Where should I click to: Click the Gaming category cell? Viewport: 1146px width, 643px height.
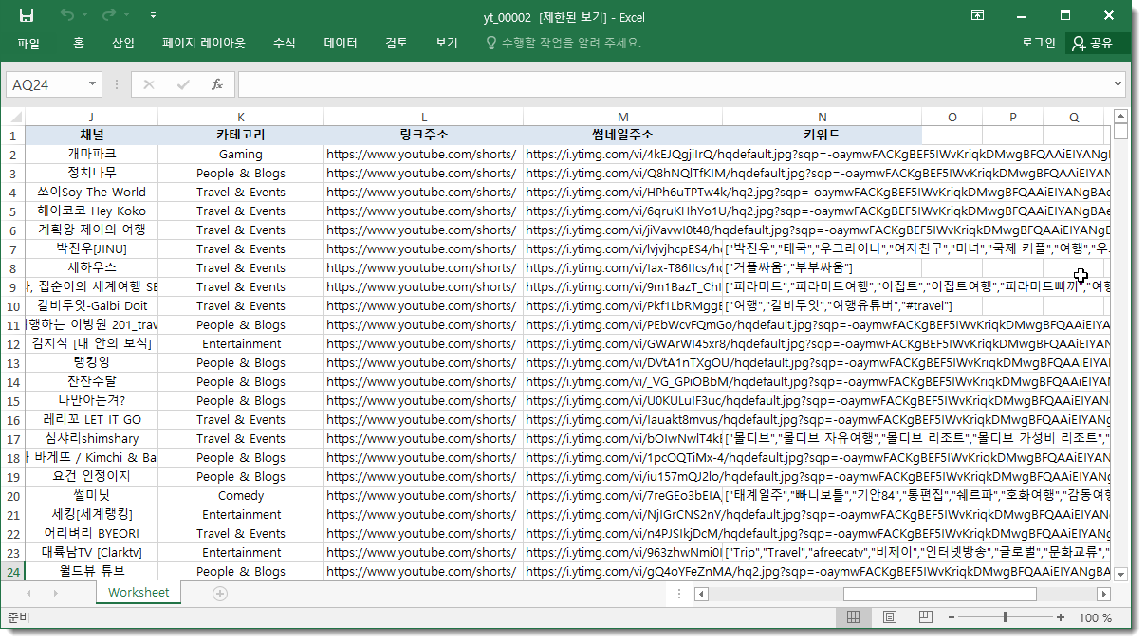coord(241,154)
